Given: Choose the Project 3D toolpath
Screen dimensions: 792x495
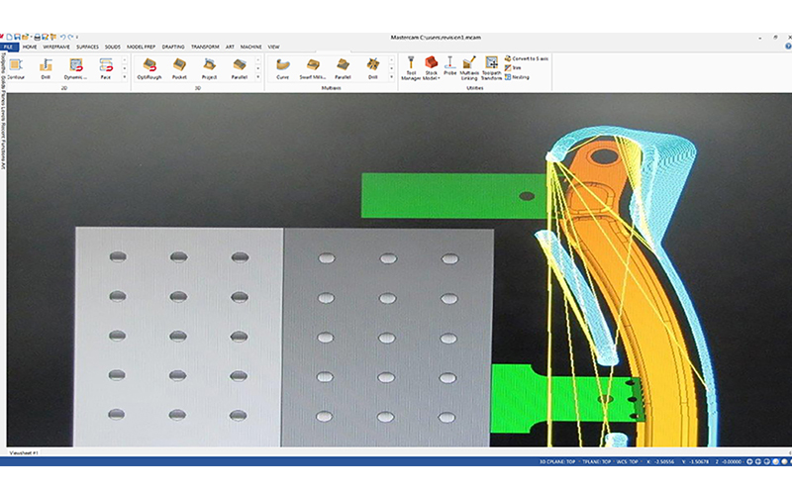Looking at the screenshot, I should 209,68.
